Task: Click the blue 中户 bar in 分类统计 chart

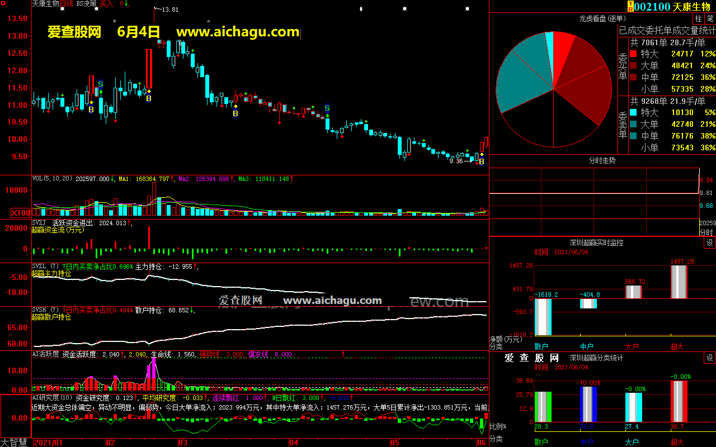Action: [588, 404]
